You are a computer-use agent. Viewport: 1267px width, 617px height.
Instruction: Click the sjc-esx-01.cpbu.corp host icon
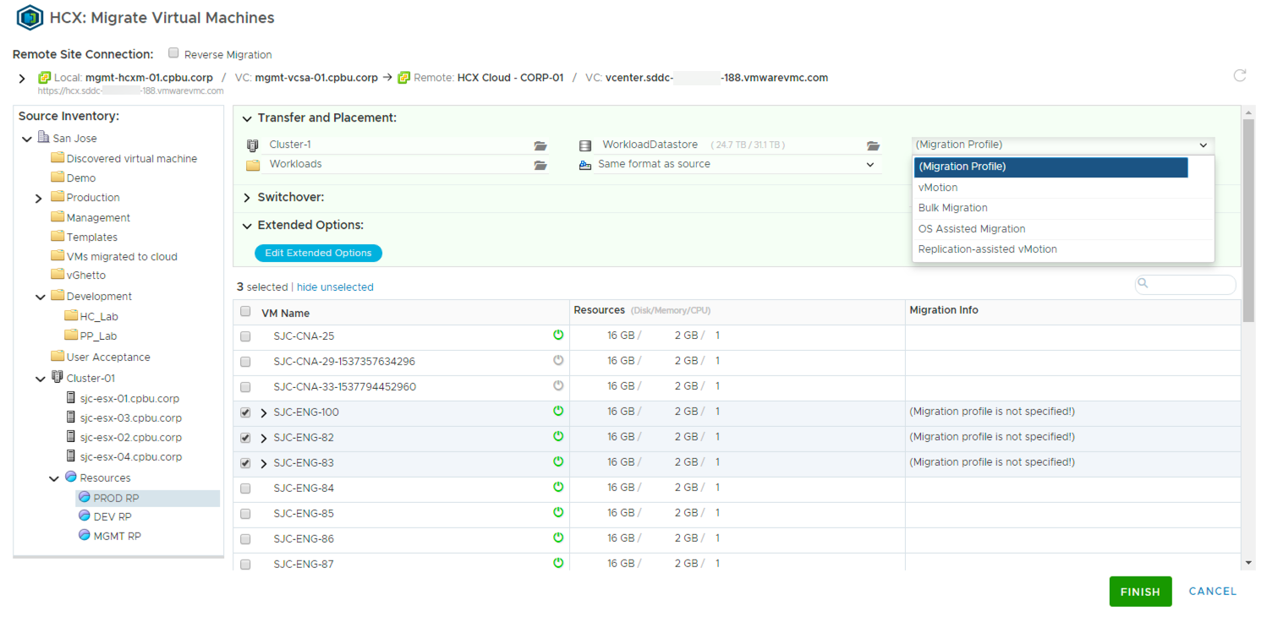point(70,397)
